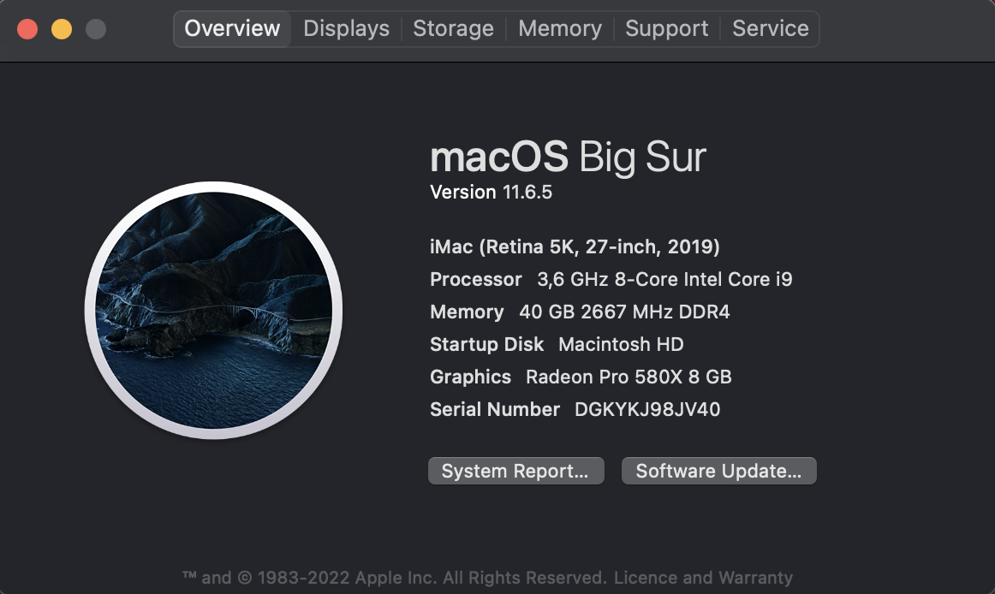Viewport: 995px width, 594px height.
Task: Click the red close window button
Action: tap(27, 29)
